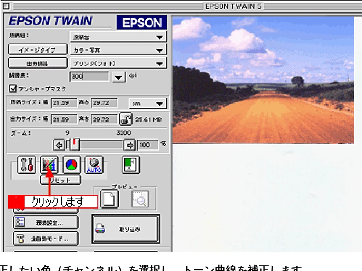
Task: Open the RGB color adjustment tool
Action: (72, 165)
